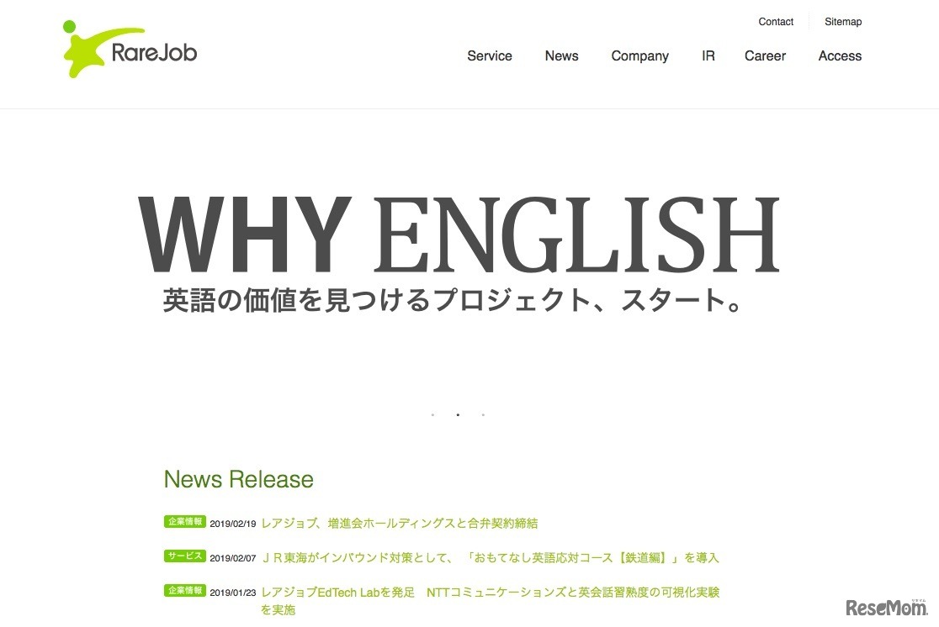
Task: Go to the News menu item
Action: click(x=561, y=55)
